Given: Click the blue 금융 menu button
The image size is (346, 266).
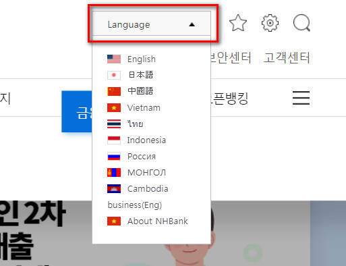Looking at the screenshot, I should click(x=77, y=111).
